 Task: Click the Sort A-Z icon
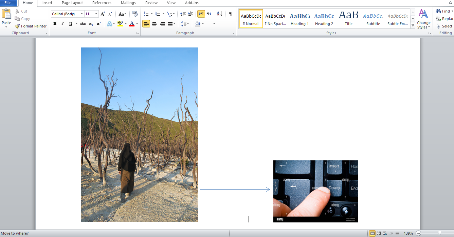pos(219,14)
